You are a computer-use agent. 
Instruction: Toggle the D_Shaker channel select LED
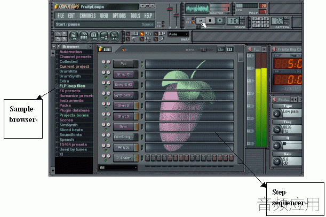point(142,158)
